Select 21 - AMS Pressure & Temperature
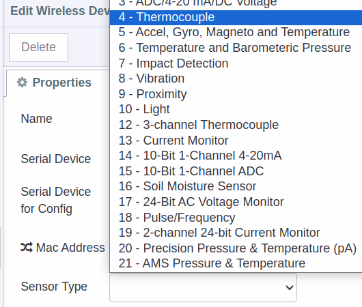362x307 pixels. (236, 263)
